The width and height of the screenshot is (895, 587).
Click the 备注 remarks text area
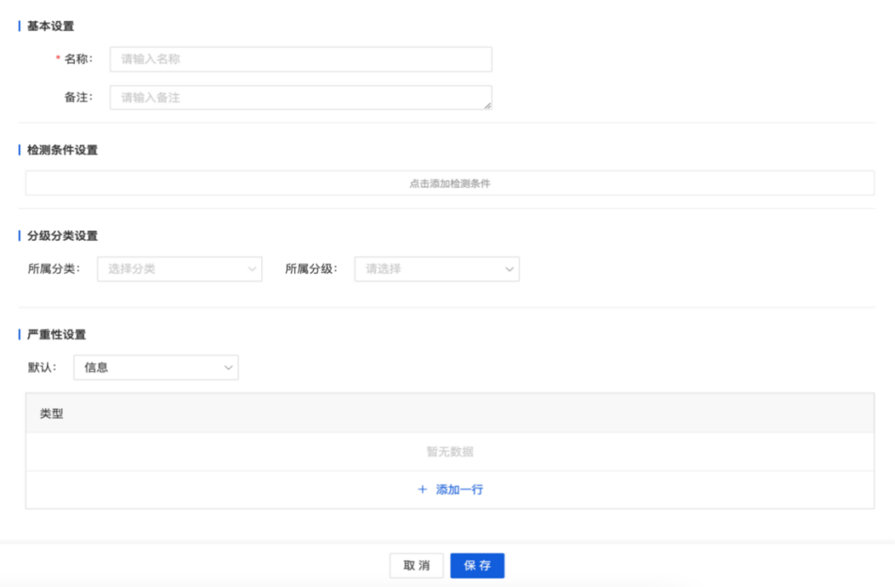coord(300,97)
